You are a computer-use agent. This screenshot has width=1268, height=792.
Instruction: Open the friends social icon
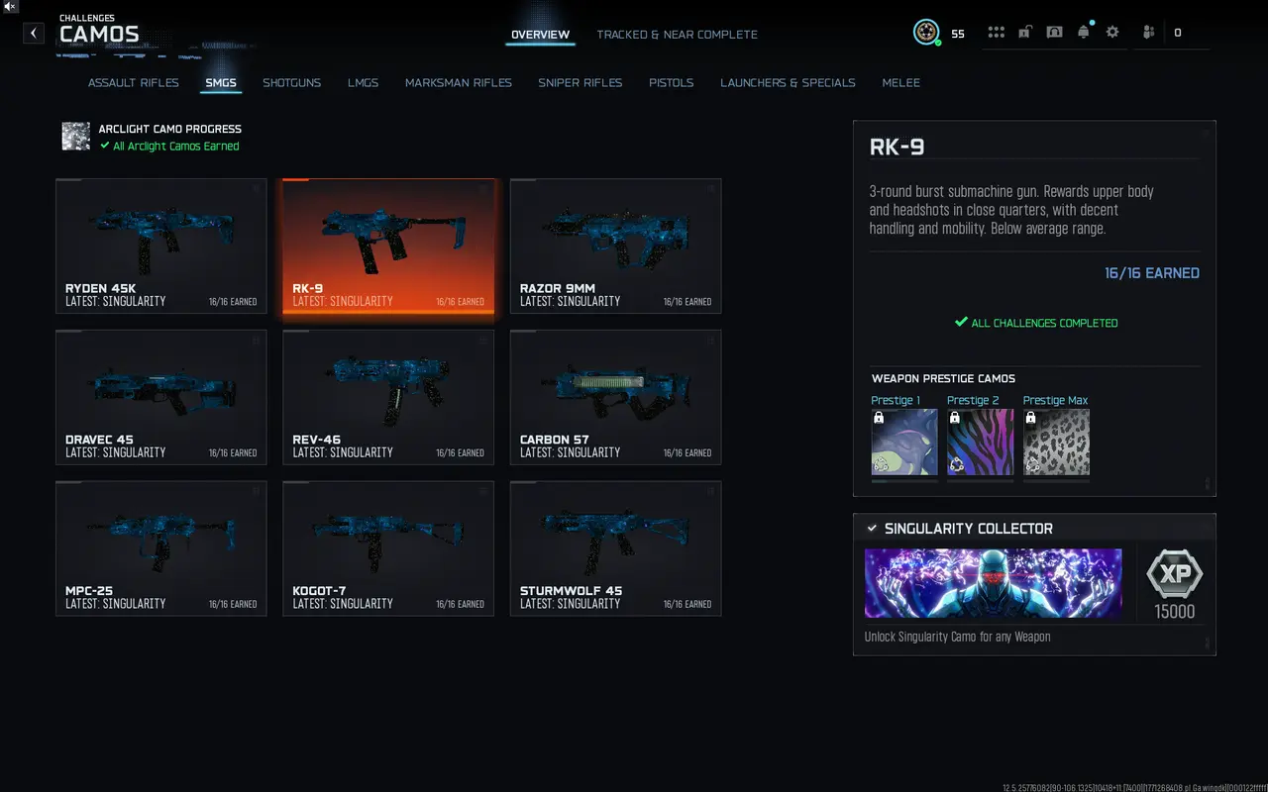pos(1149,33)
